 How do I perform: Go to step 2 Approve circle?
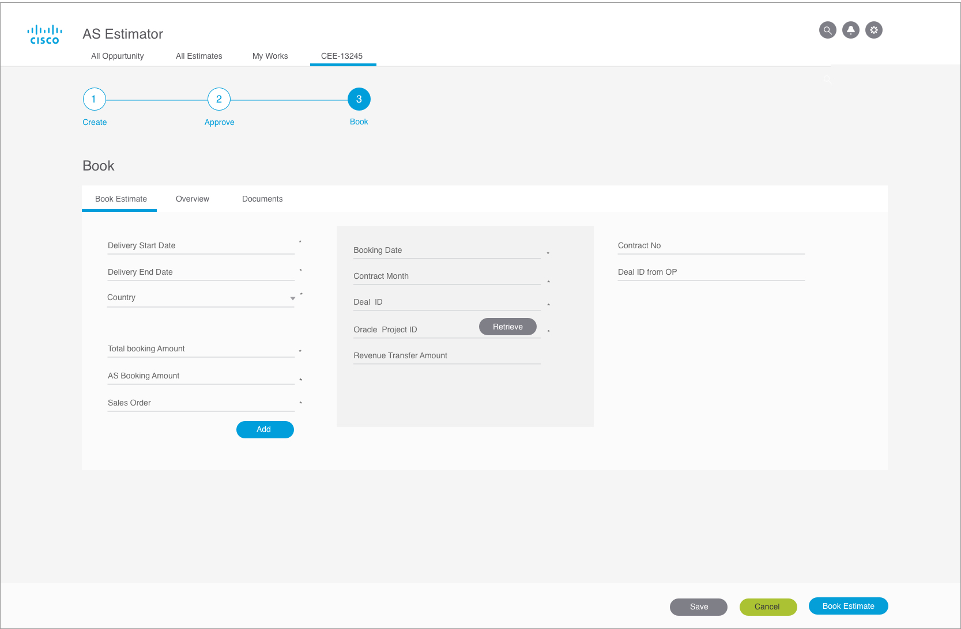(219, 99)
